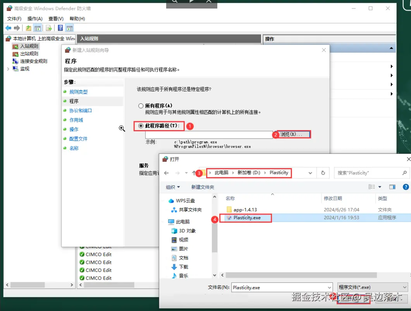Viewport: 411px width, 311px height.
Task: Open the 组织 dropdown menu
Action: [173, 187]
